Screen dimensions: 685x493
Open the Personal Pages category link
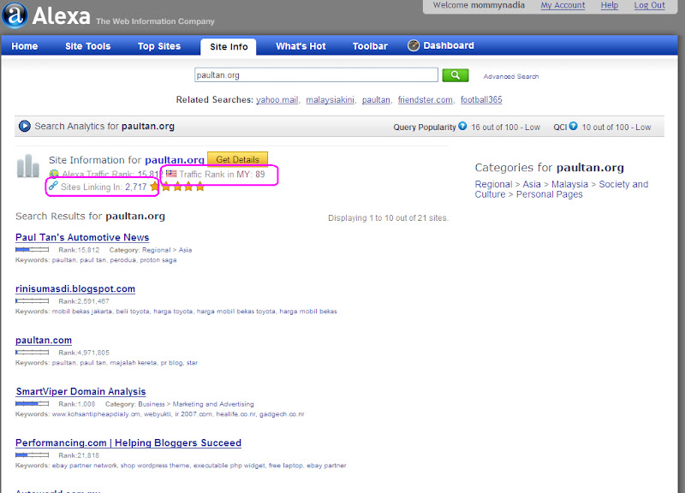[x=549, y=194]
